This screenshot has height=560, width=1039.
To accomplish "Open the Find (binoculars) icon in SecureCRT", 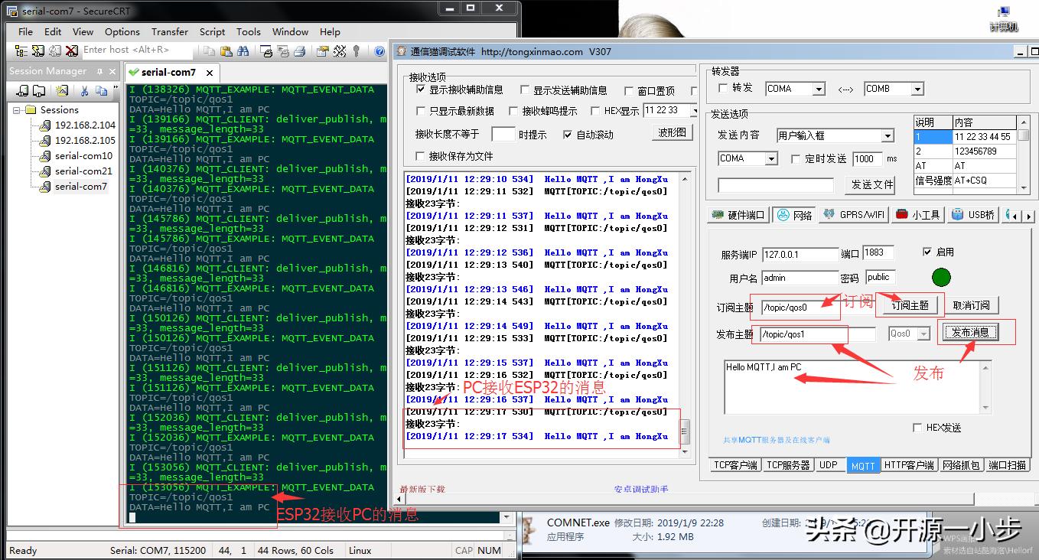I will pos(243,50).
